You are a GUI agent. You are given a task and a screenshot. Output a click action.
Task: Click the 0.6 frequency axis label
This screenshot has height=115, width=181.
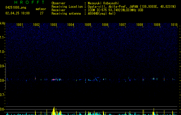click(x=2, y=109)
